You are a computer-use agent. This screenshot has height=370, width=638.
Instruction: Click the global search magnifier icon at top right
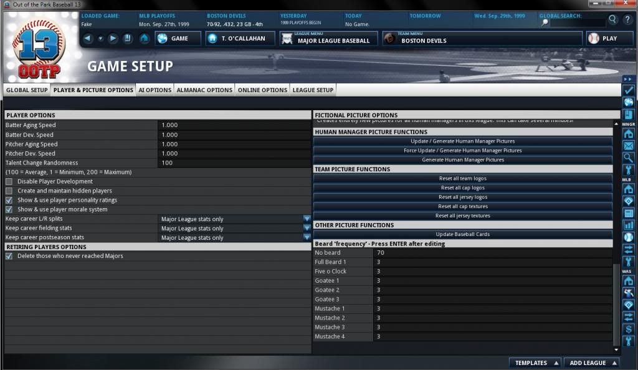[x=613, y=19]
